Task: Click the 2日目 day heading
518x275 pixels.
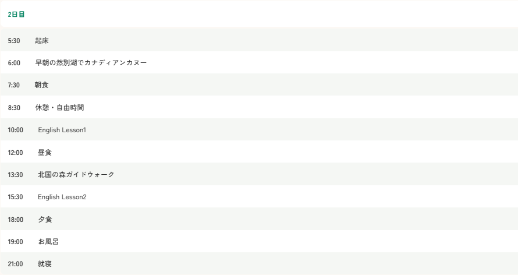Action: (16, 14)
